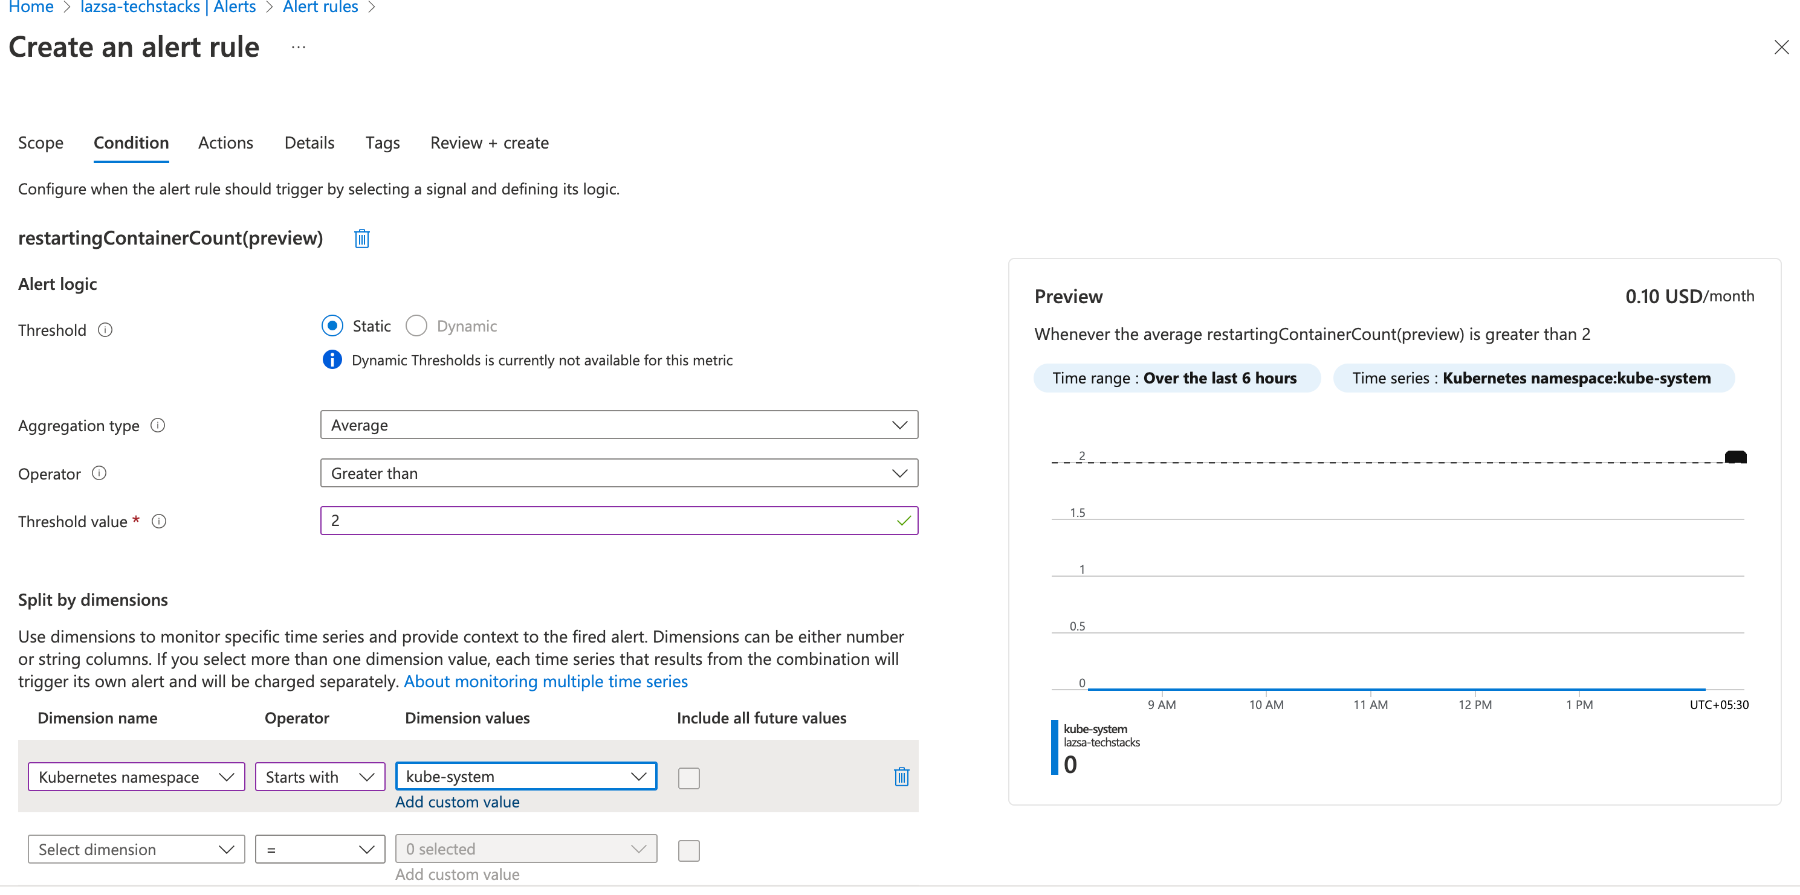Select the Dynamic threshold radio button
Image resolution: width=1800 pixels, height=895 pixels.
click(x=416, y=326)
